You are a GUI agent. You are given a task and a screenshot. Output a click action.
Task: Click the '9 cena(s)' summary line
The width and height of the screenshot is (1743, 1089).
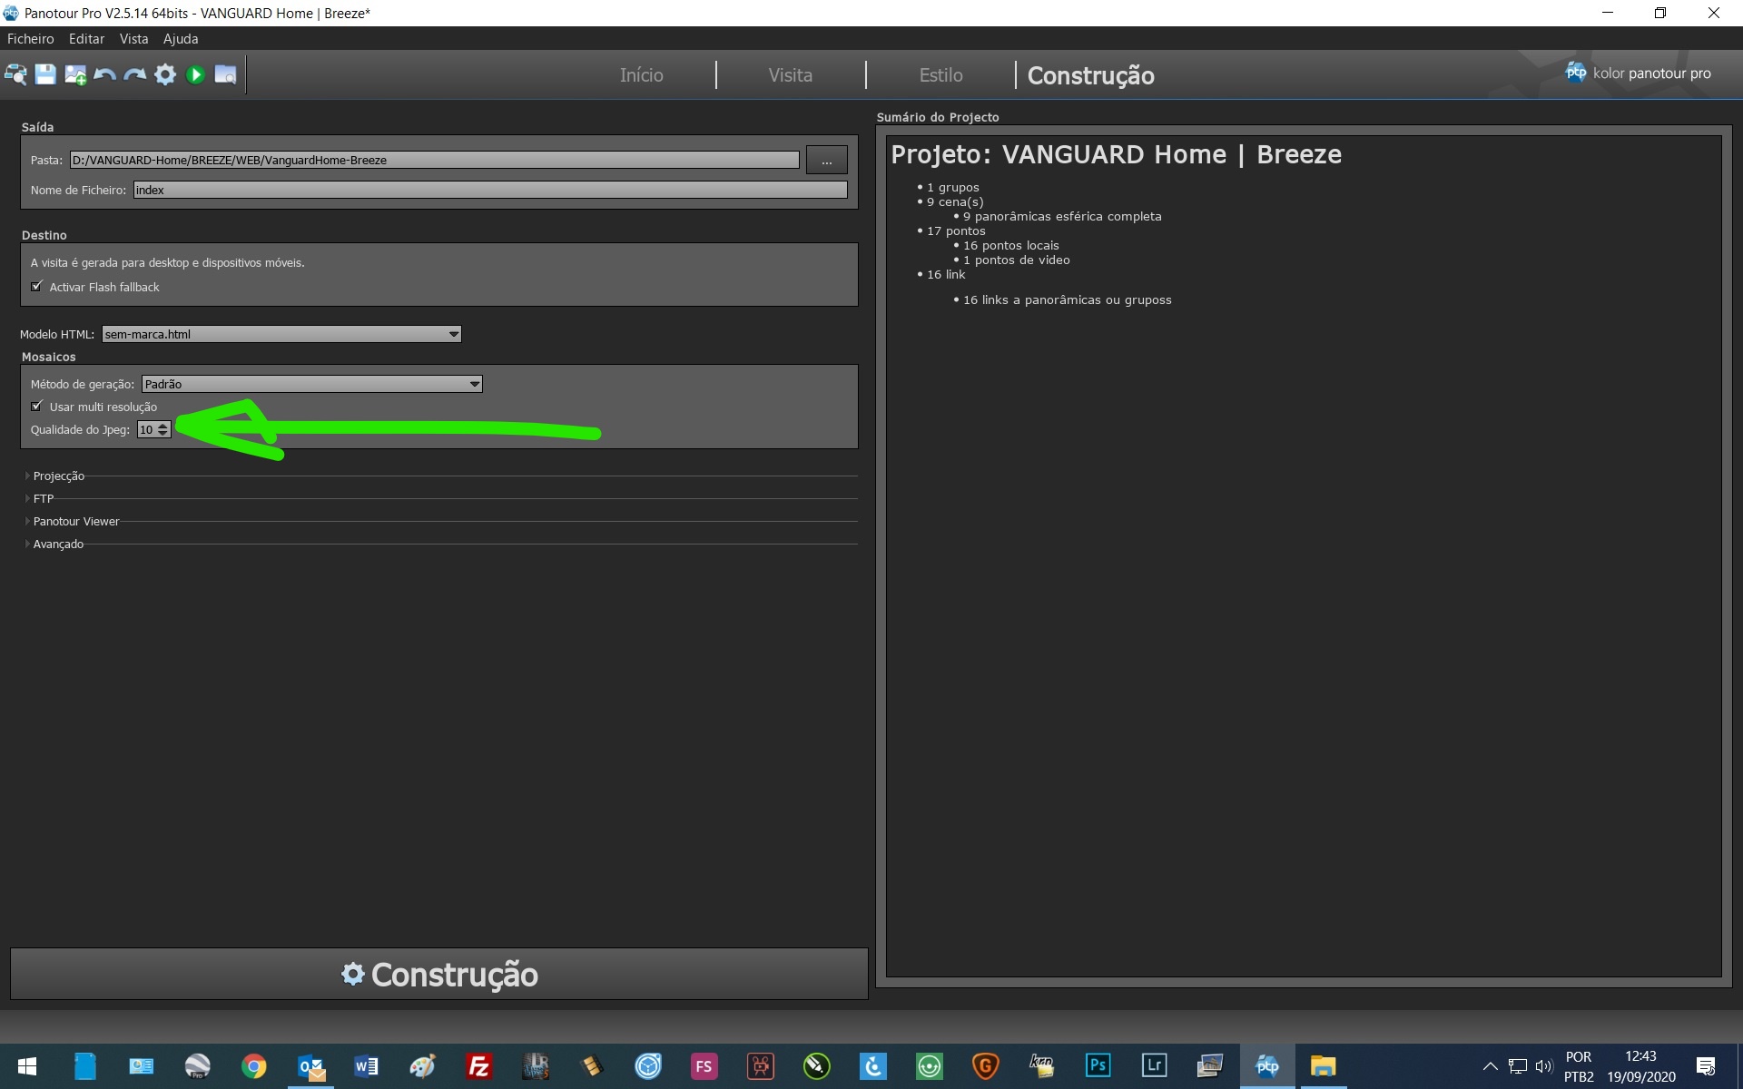[954, 201]
